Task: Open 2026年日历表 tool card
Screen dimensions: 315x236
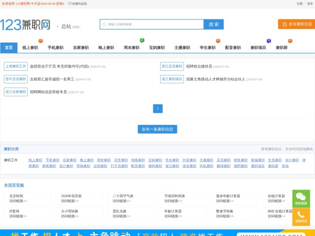Action: pos(79,198)
